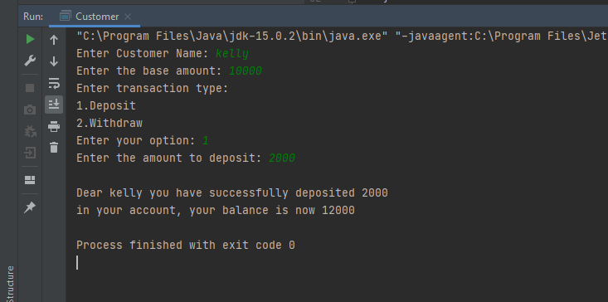The image size is (608, 302).
Task: Click the 'Process finished with exit code 0' line
Action: [186, 246]
